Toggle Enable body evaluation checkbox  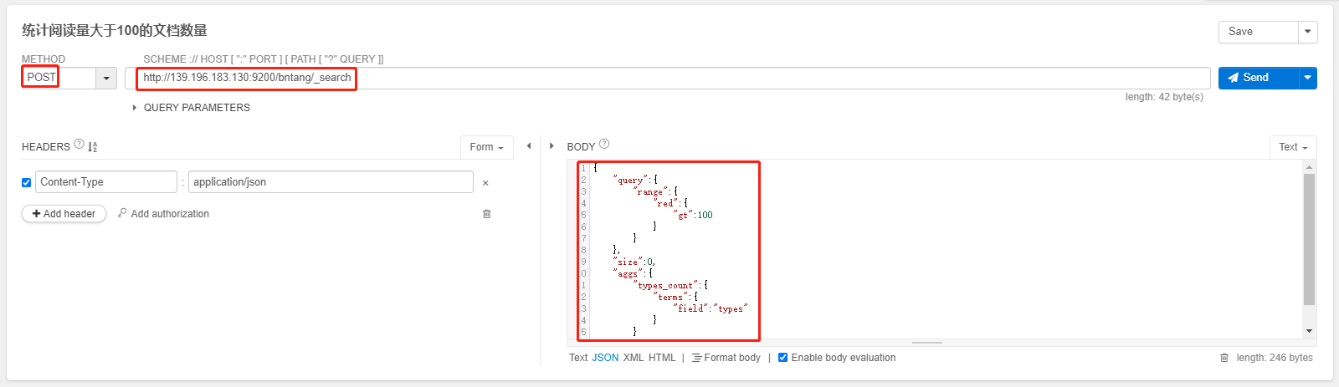(x=783, y=358)
